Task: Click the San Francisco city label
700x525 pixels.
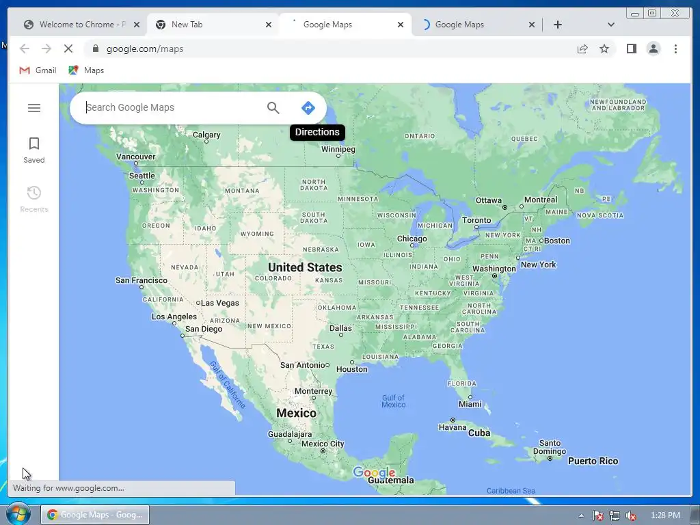Action: point(141,280)
